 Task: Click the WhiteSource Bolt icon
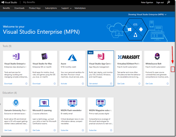click(x=157, y=56)
